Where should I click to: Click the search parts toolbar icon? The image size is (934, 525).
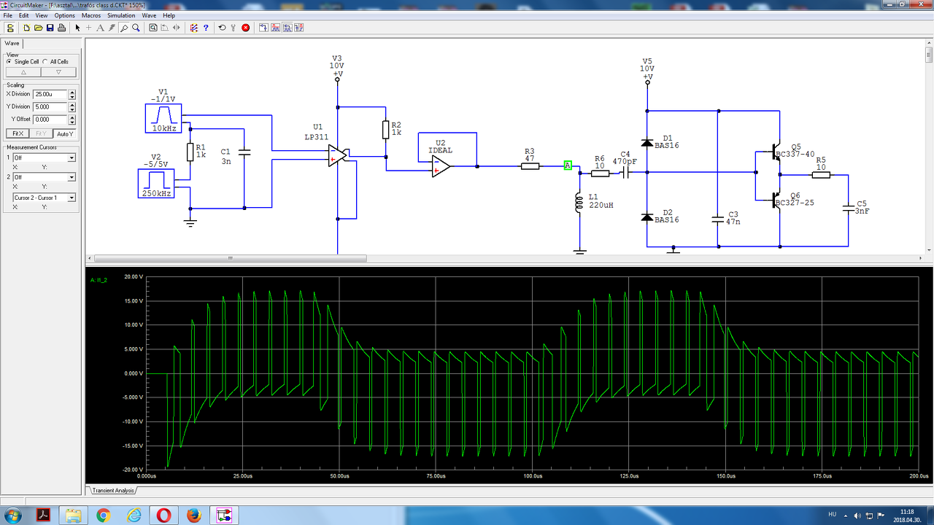pos(287,28)
